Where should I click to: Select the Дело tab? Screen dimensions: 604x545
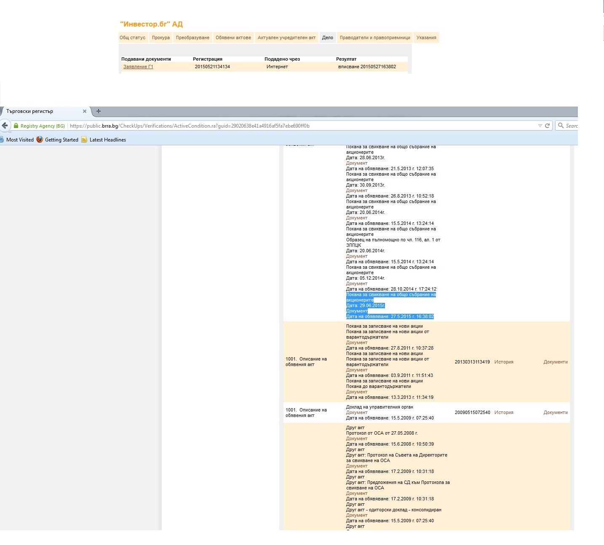tap(328, 37)
